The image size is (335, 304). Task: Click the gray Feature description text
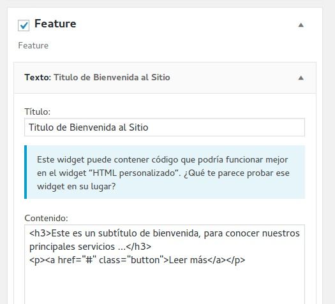pyautogui.click(x=33, y=45)
